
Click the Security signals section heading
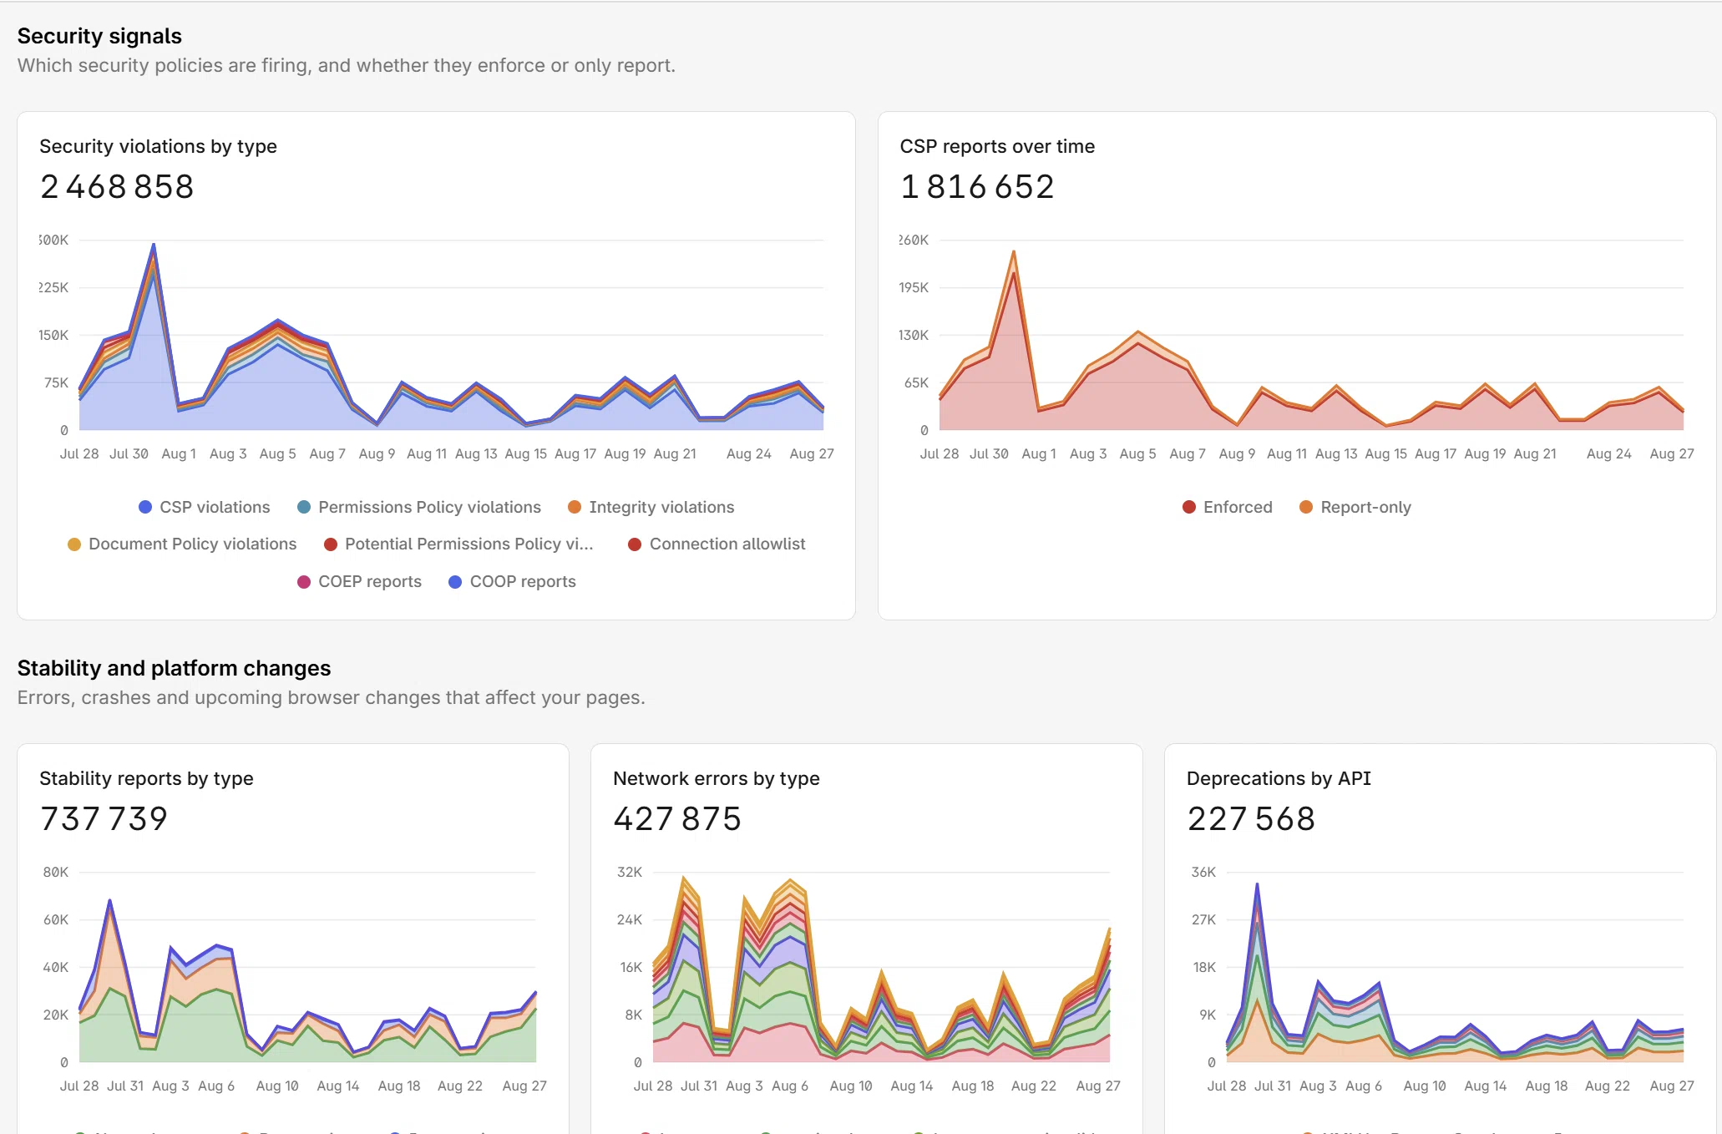click(x=99, y=36)
